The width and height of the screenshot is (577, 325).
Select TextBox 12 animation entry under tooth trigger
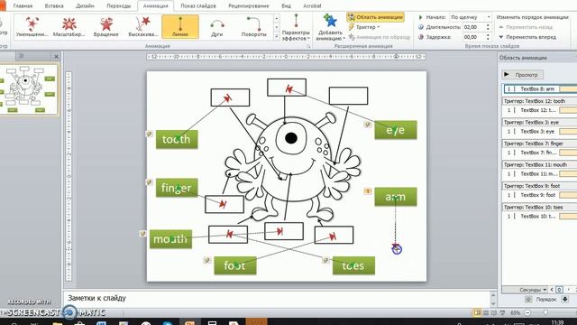[539, 110]
